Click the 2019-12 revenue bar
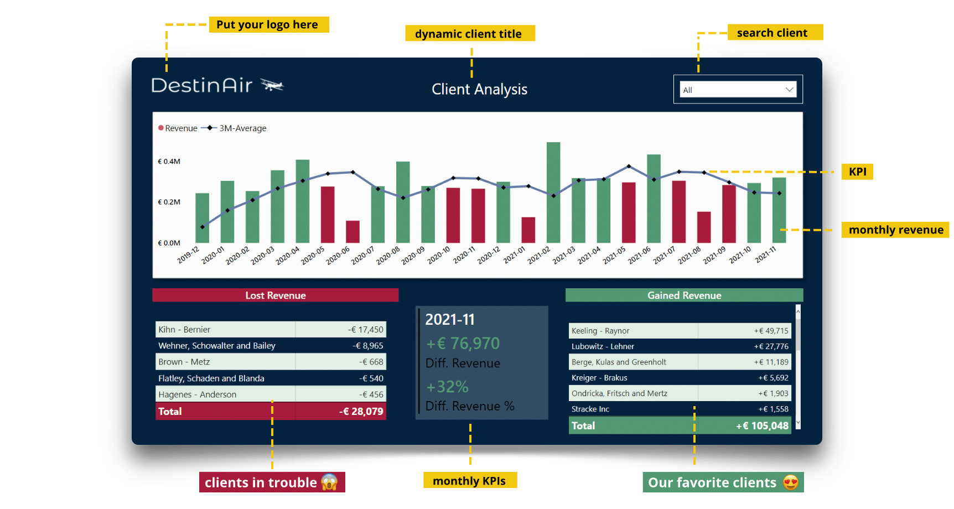This screenshot has width=954, height=509. tap(203, 217)
